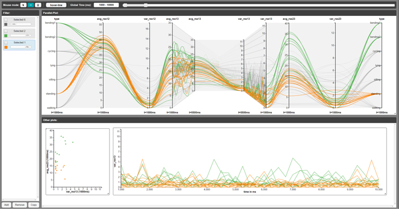The height and width of the screenshot is (209, 399).
Task: Click sitting on the left type axis
Action: pos(52,80)
